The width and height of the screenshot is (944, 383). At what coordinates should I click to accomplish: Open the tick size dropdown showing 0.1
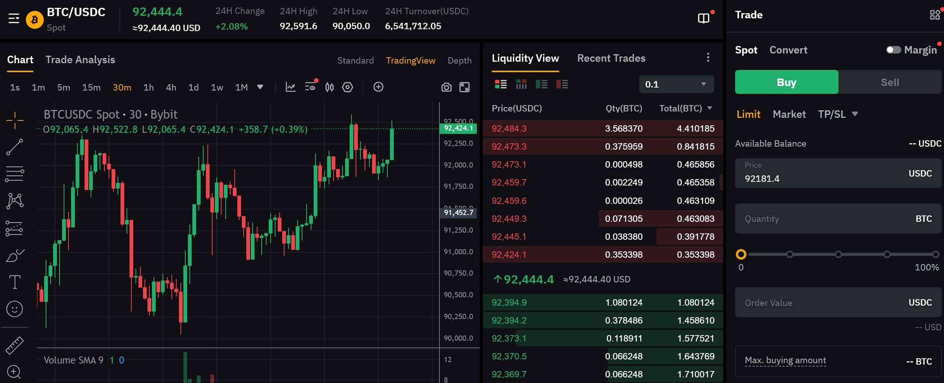point(676,84)
